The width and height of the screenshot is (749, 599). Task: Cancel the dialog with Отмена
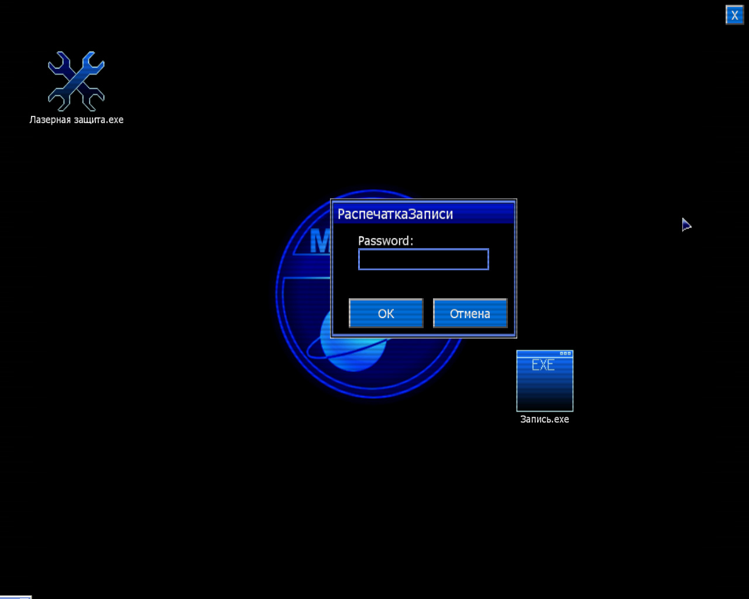(470, 314)
